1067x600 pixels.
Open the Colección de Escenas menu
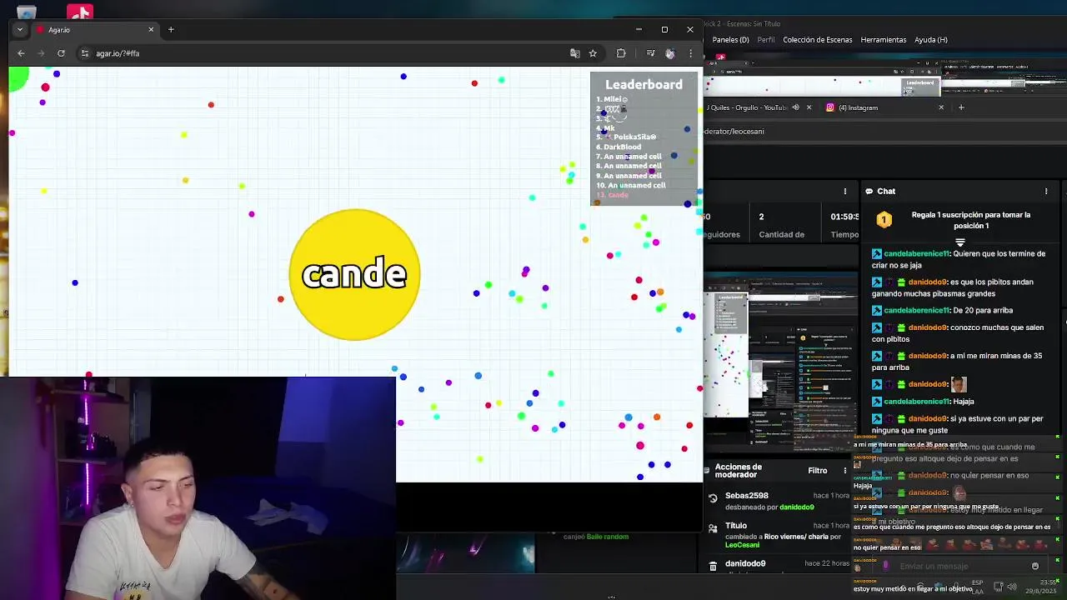pos(818,40)
